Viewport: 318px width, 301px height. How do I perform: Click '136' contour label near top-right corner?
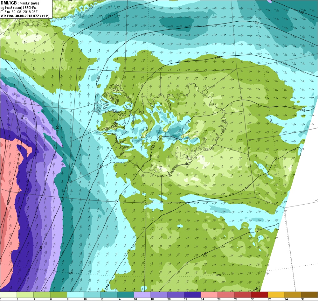click(301, 12)
